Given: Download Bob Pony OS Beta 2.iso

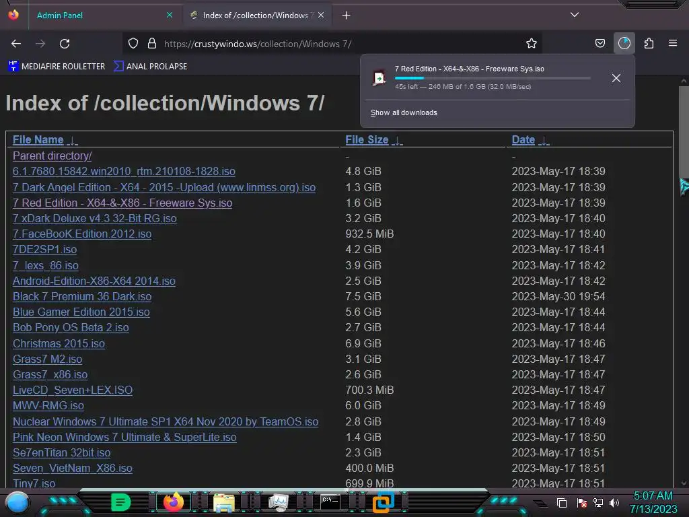Looking at the screenshot, I should (x=71, y=328).
